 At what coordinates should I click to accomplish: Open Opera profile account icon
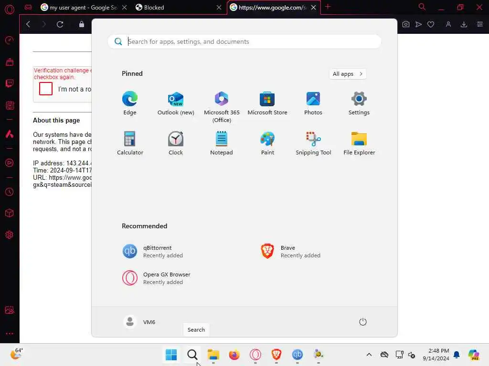coord(448,24)
